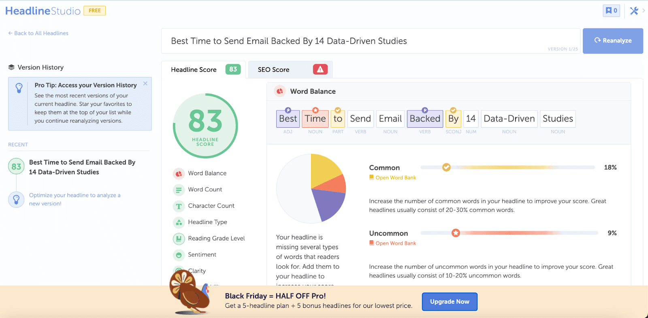Image resolution: width=648 pixels, height=318 pixels.
Task: Edit the headline text input field
Action: pos(371,41)
